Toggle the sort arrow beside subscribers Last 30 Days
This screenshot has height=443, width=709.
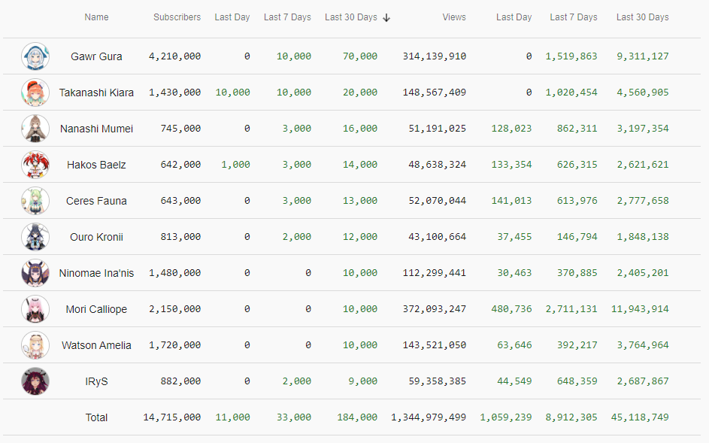[x=386, y=17]
